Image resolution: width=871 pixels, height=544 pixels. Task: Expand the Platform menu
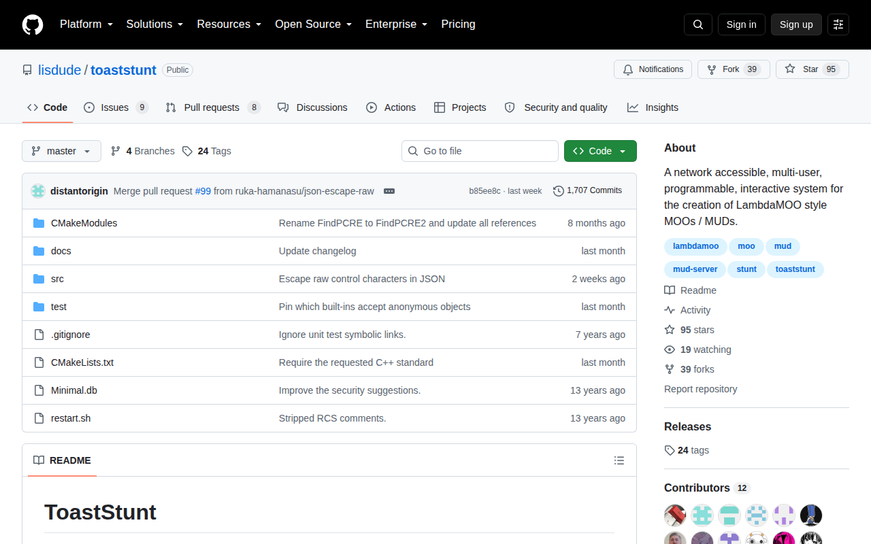(x=86, y=24)
